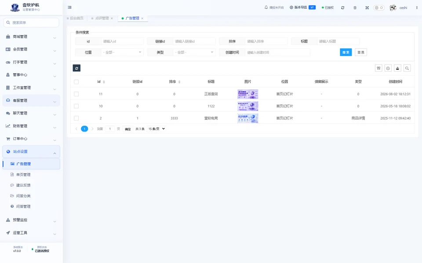Screen dimensions: 422x263
Task: Open the column filter grid icon
Action: click(x=378, y=68)
